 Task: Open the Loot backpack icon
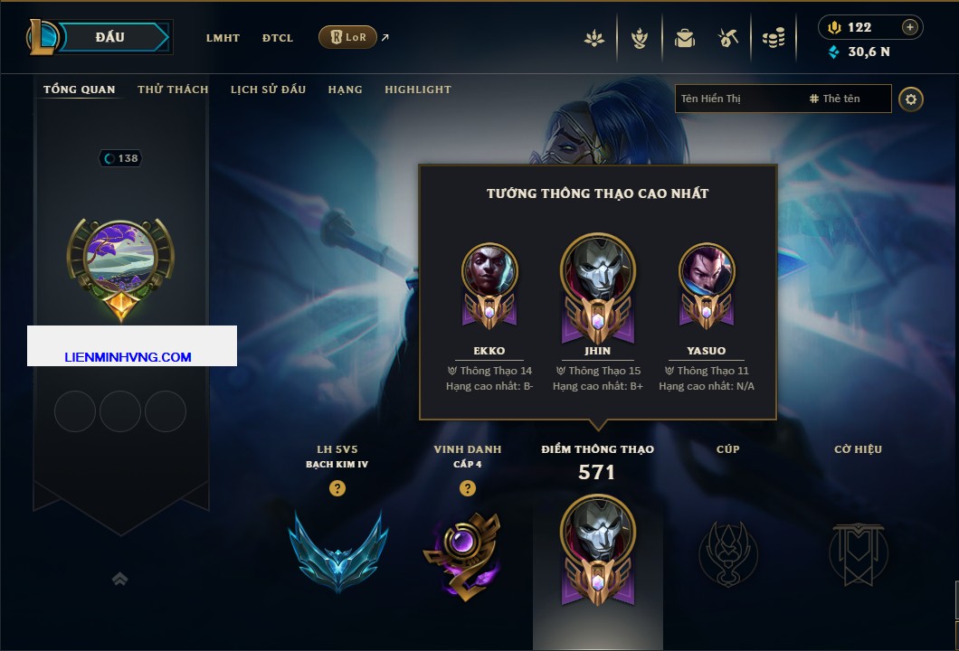tap(684, 39)
